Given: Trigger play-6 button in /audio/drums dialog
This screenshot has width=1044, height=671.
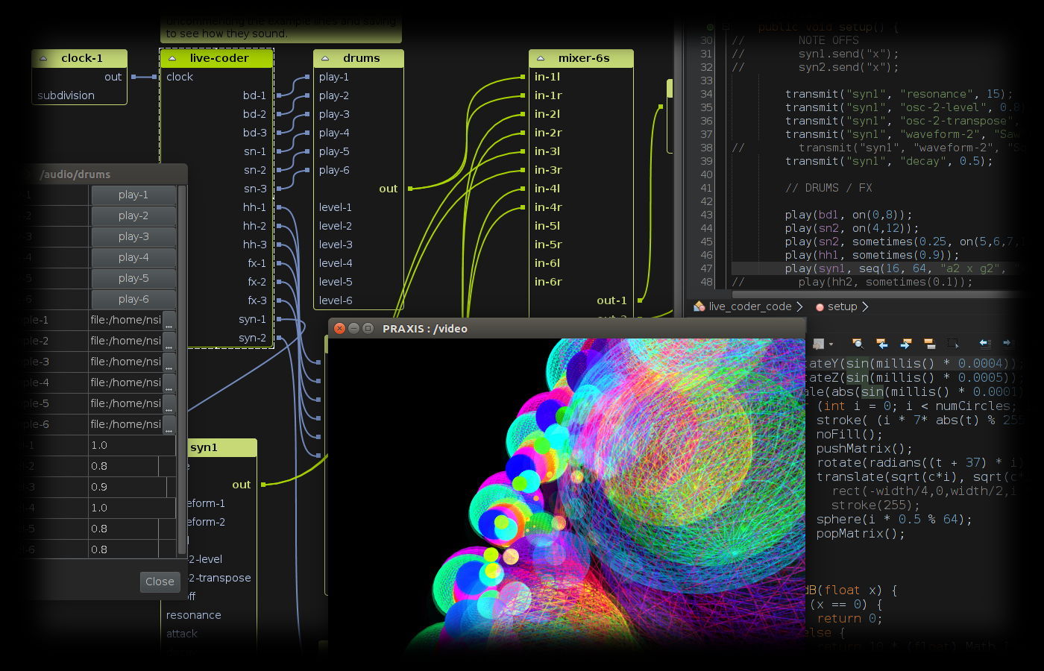Looking at the screenshot, I should coord(133,299).
